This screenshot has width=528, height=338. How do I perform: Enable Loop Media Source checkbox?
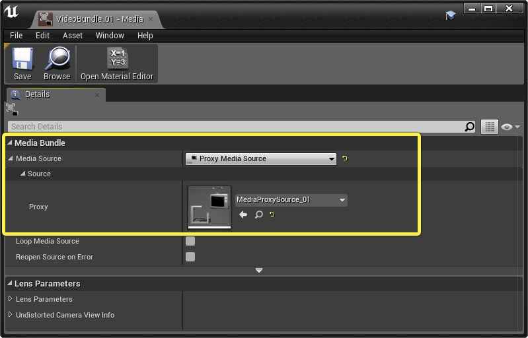tap(190, 241)
